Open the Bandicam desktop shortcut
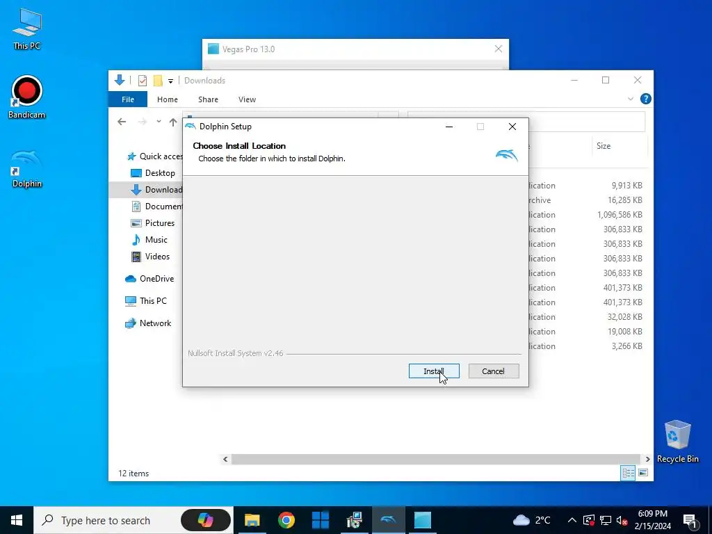712x534 pixels. pos(27,97)
